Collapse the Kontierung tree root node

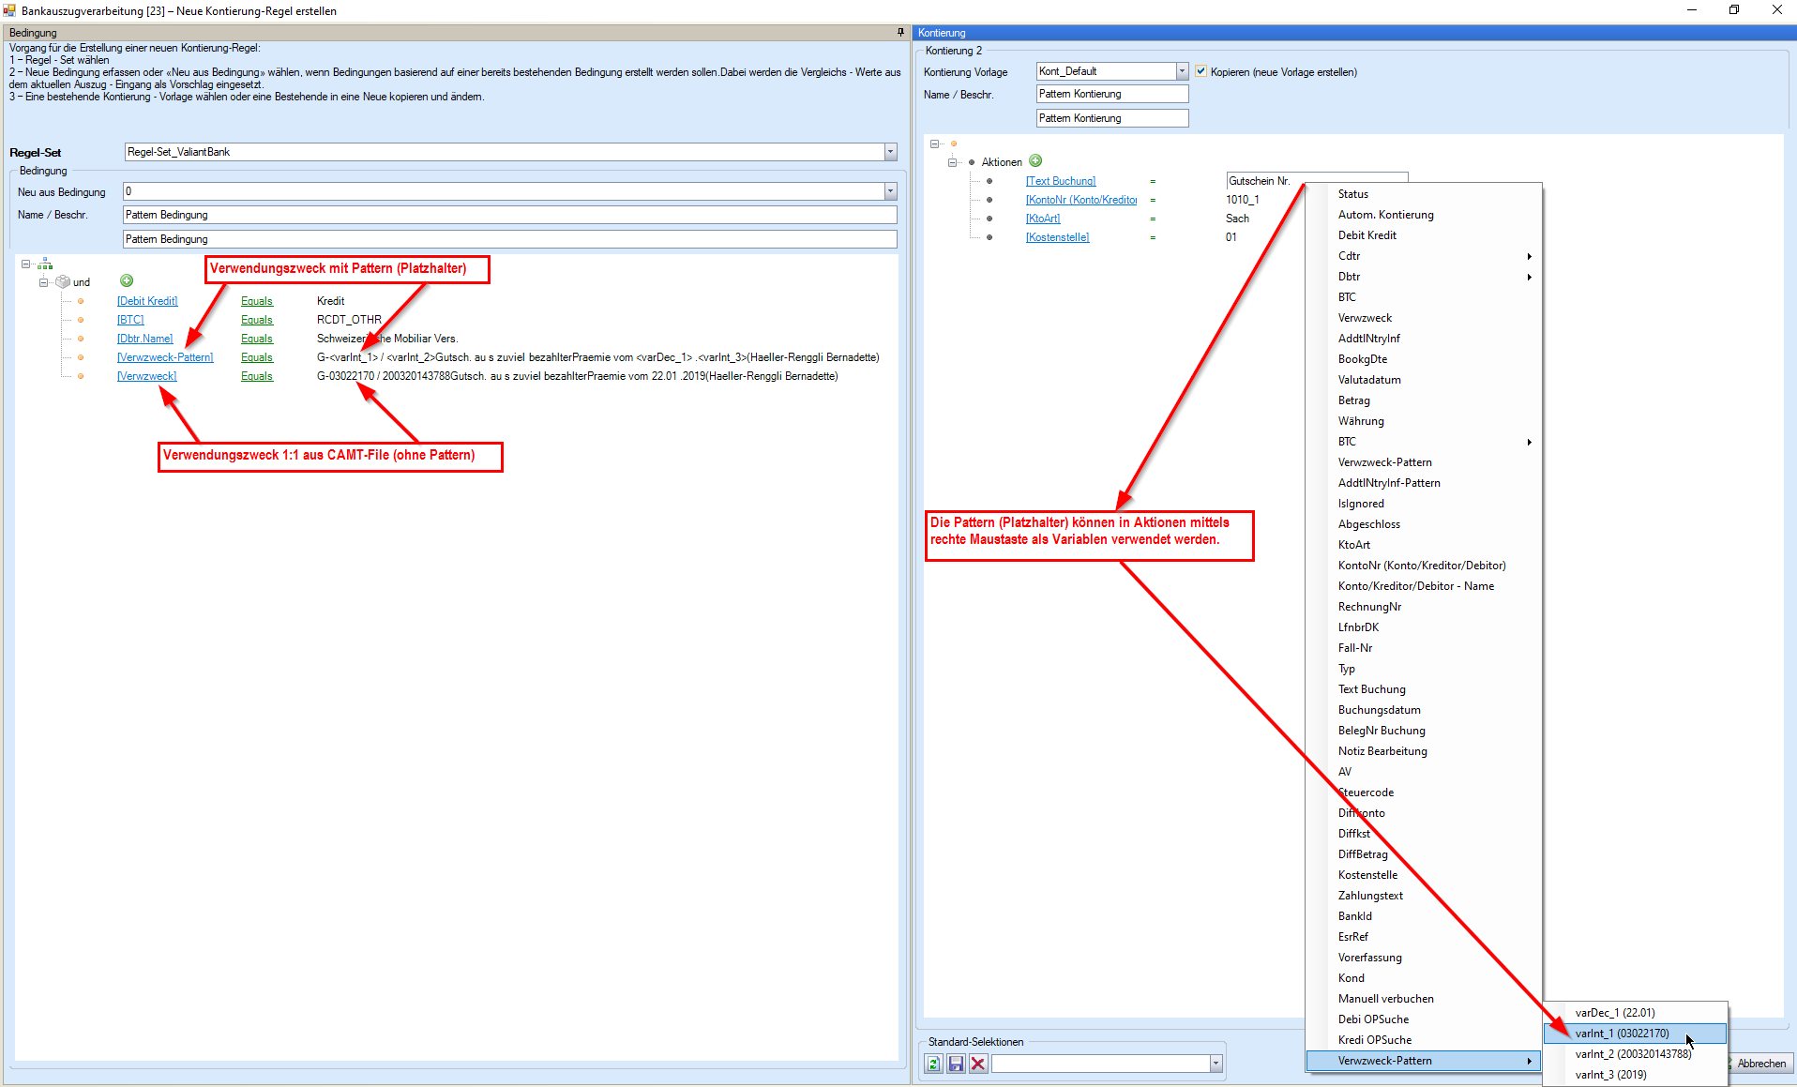[935, 143]
